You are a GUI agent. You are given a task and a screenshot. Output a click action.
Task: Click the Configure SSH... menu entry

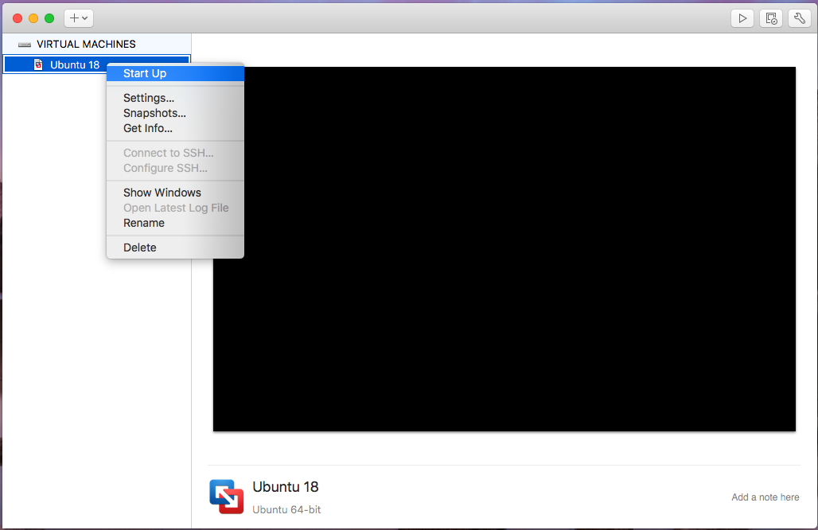[x=175, y=168]
